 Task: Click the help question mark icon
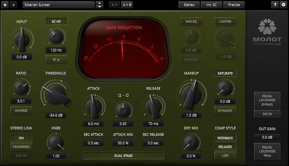(x=275, y=5)
